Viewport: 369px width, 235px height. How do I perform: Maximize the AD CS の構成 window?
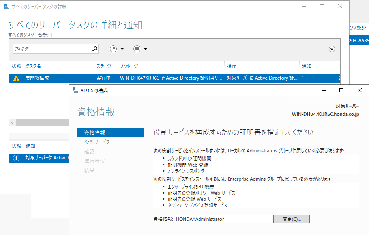[x=341, y=91]
